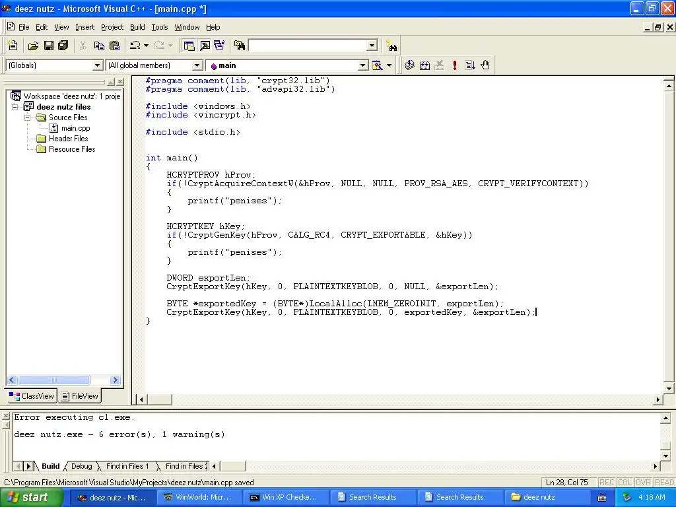Screen dimensions: 676x507
Task: Click the Build toolbar icon
Action: click(424, 65)
